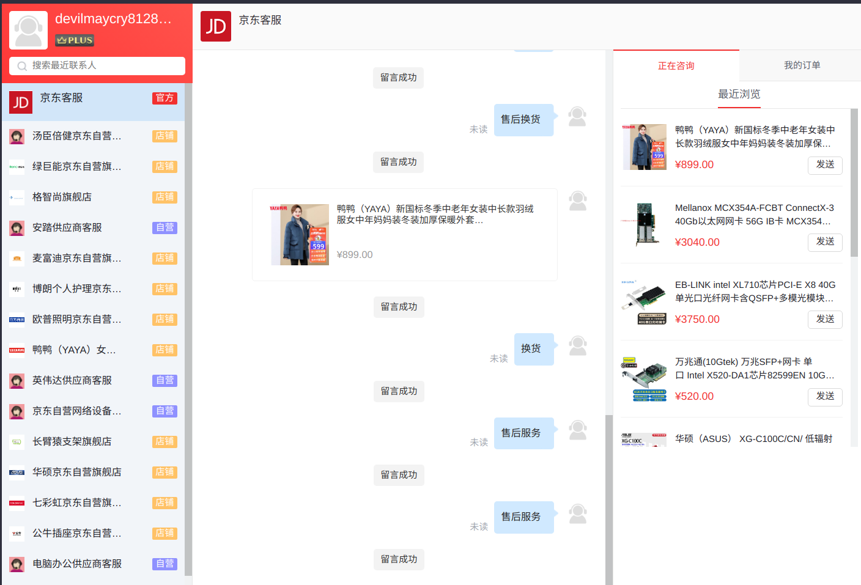Screen dimensions: 861x585
Task: Click the 麦富迪 shop logo icon
Action: click(x=17, y=259)
